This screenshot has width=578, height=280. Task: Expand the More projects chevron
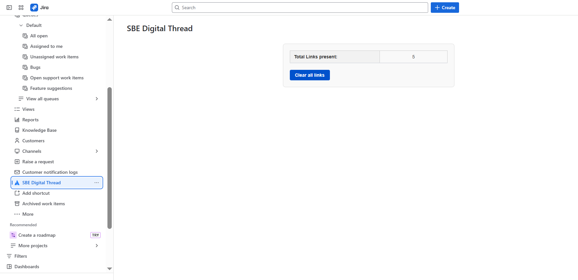point(97,246)
